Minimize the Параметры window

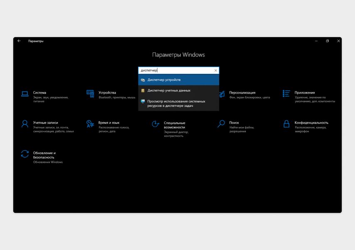pos(316,41)
